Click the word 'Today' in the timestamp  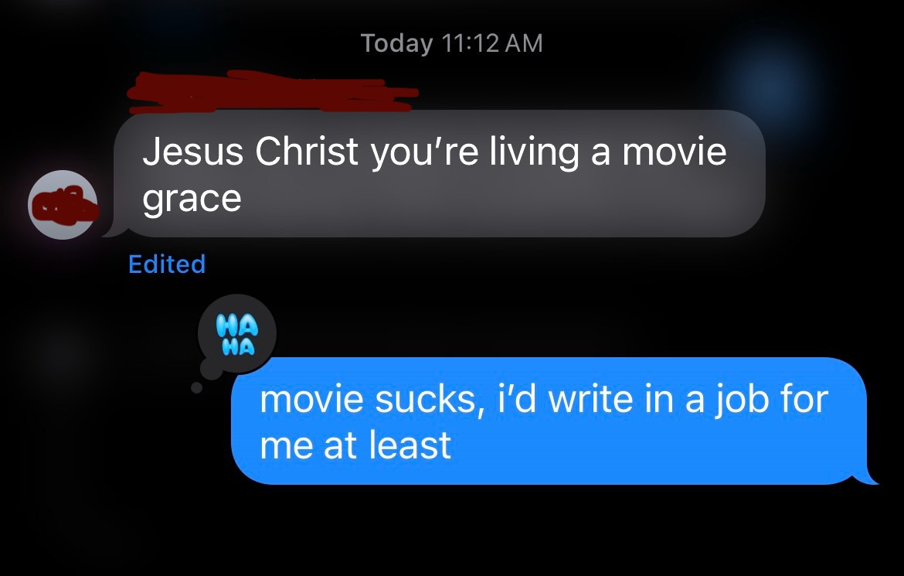pyautogui.click(x=396, y=44)
